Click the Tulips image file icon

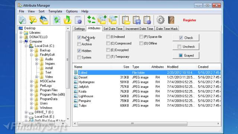pos(76,105)
